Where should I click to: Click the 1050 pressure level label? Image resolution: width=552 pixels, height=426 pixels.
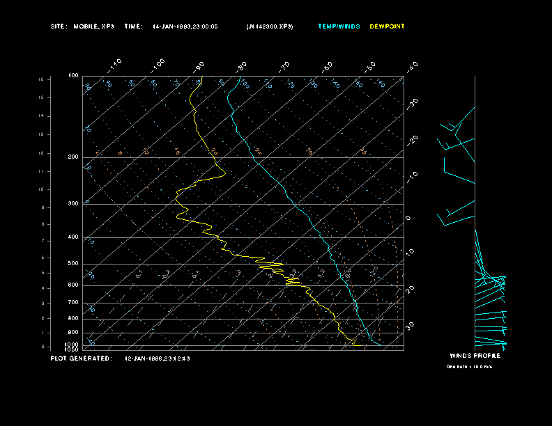[72, 349]
